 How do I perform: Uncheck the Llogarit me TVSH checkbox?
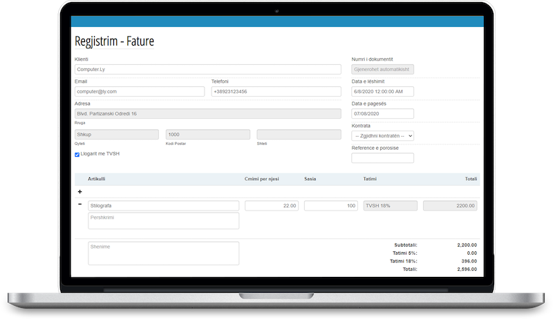tap(77, 154)
